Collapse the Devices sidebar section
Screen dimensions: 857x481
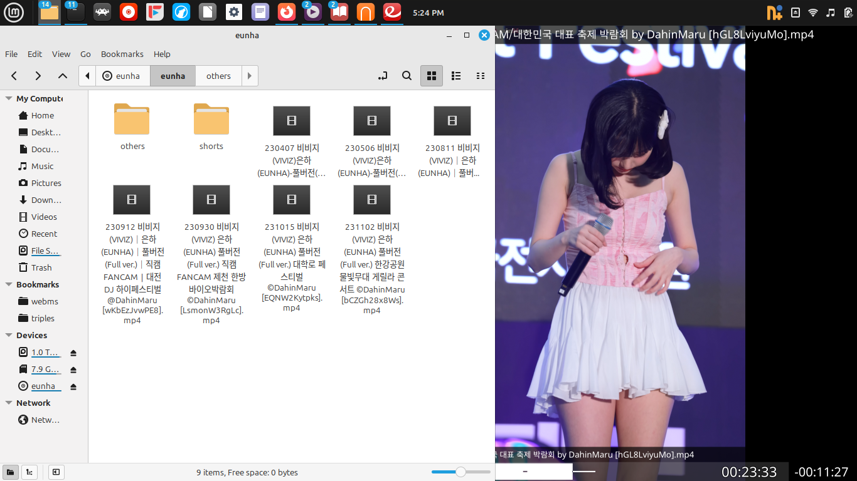tap(9, 335)
